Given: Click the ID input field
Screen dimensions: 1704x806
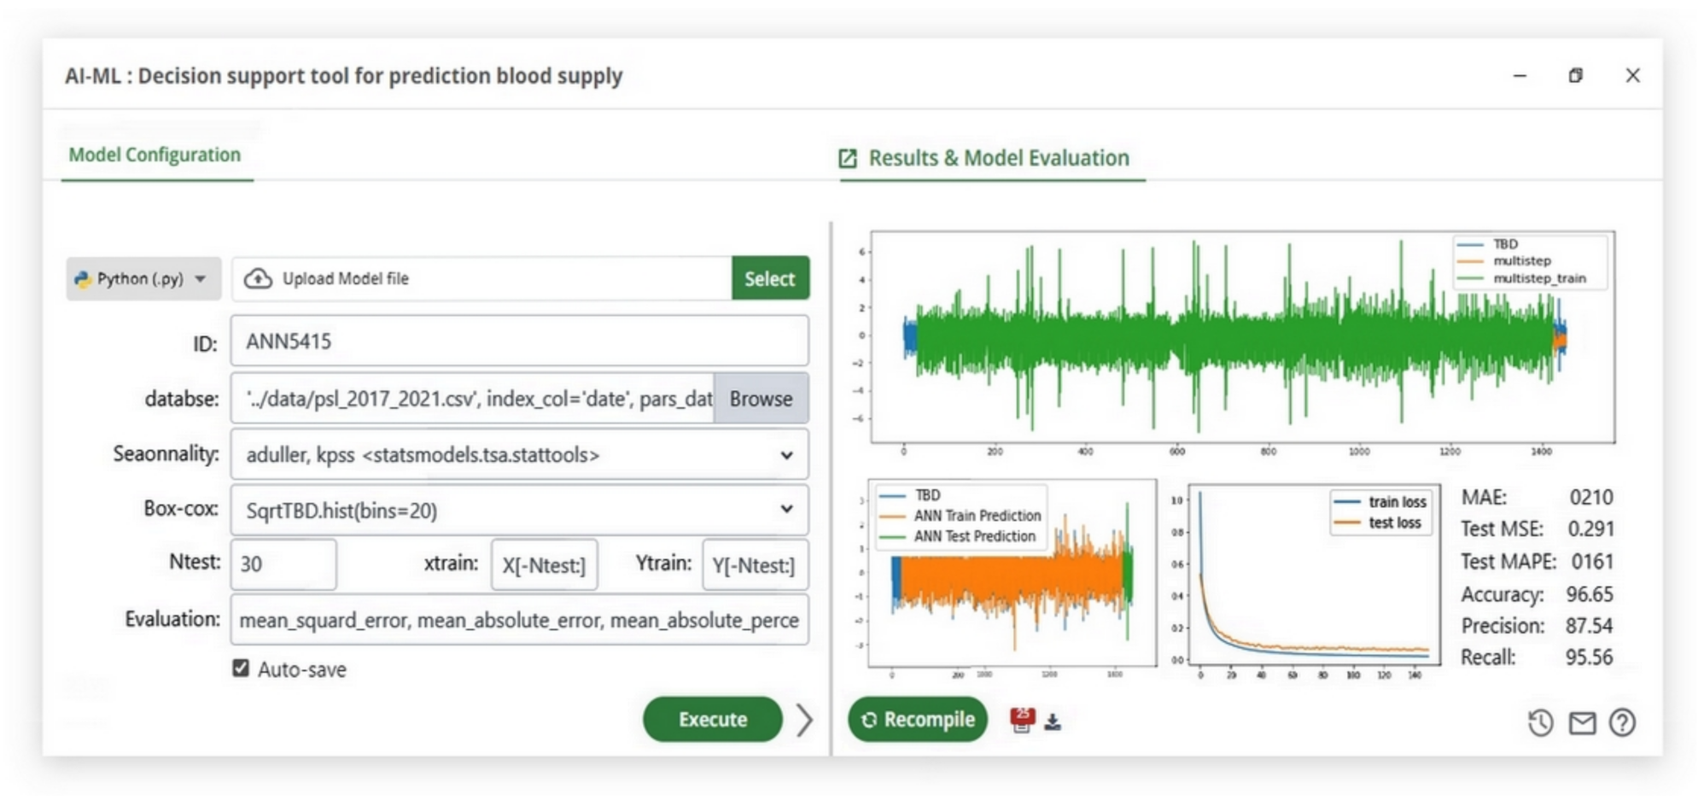Looking at the screenshot, I should tap(519, 342).
